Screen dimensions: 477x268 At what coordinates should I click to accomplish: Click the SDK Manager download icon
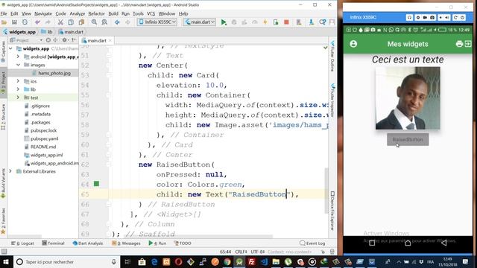[x=312, y=22]
